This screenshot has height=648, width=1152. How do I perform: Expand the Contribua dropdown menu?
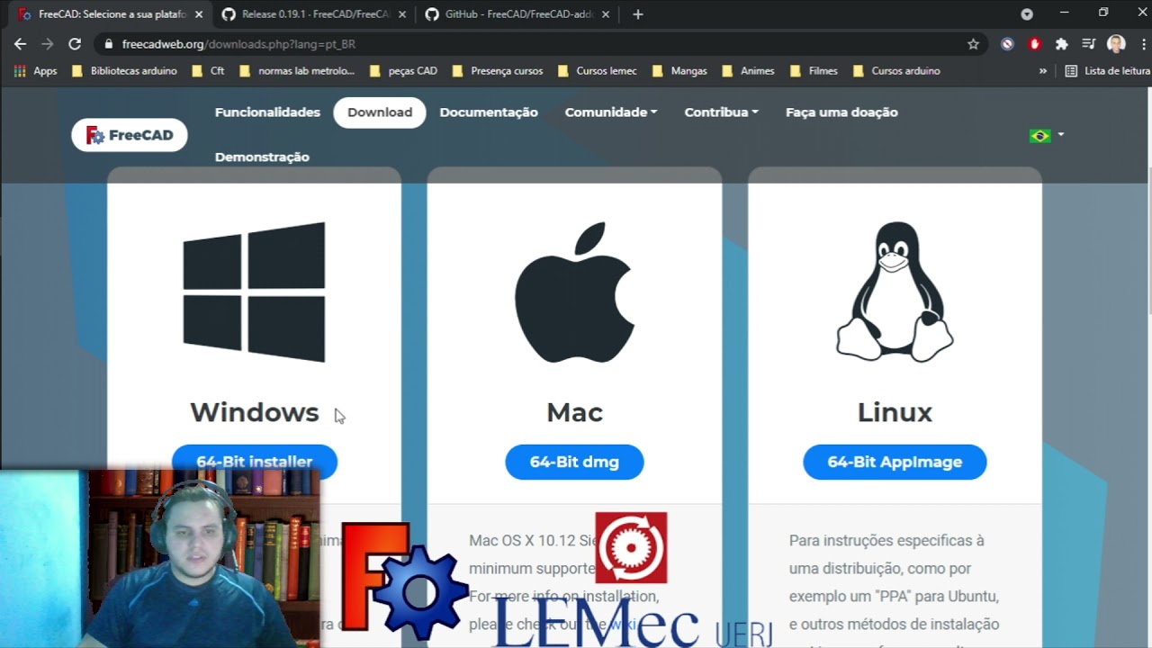pos(721,112)
